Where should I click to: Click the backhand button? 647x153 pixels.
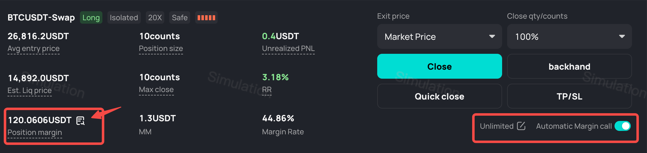(570, 66)
